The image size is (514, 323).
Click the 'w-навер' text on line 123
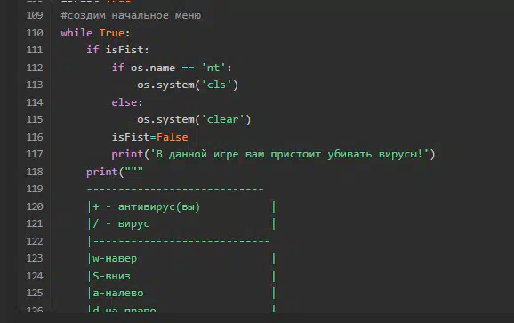coord(115,258)
